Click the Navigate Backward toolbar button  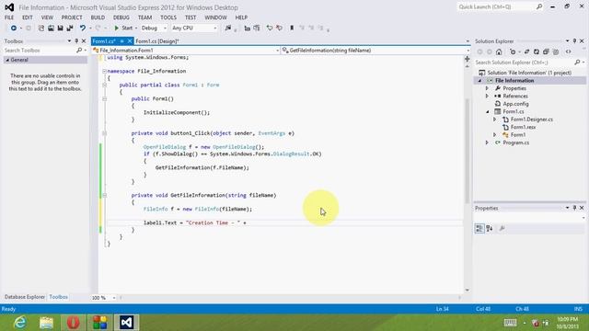coord(14,29)
